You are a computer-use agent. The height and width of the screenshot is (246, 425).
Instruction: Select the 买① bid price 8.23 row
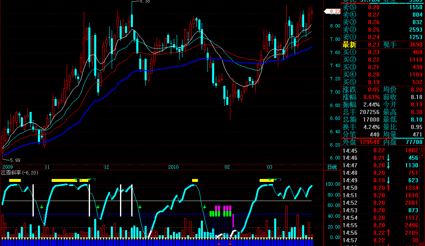382,52
